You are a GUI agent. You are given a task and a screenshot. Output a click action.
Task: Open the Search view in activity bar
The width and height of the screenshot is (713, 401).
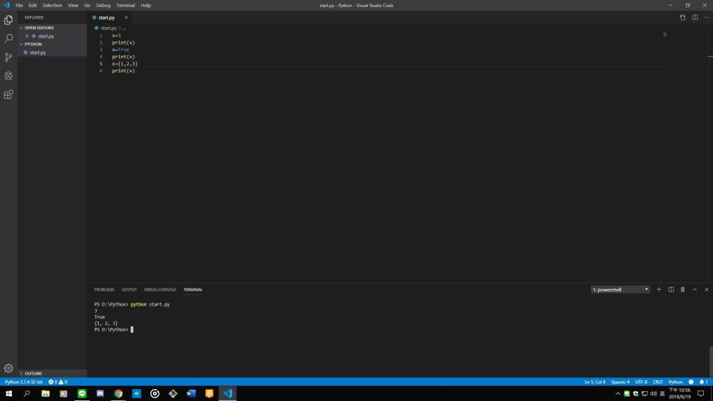[x=8, y=39]
